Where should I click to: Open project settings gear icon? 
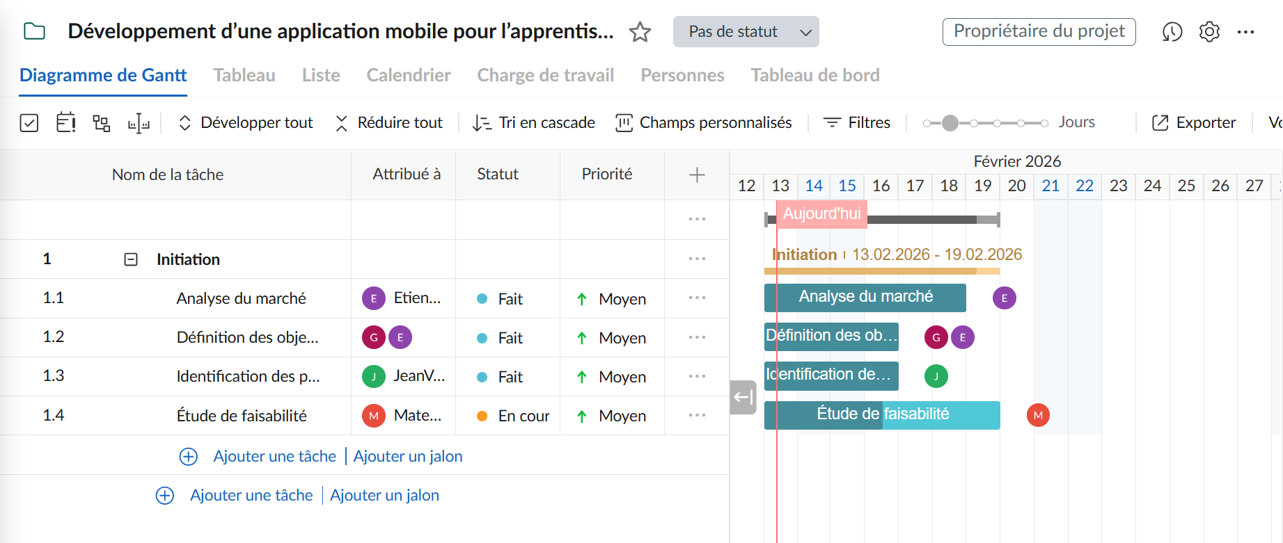point(1209,32)
